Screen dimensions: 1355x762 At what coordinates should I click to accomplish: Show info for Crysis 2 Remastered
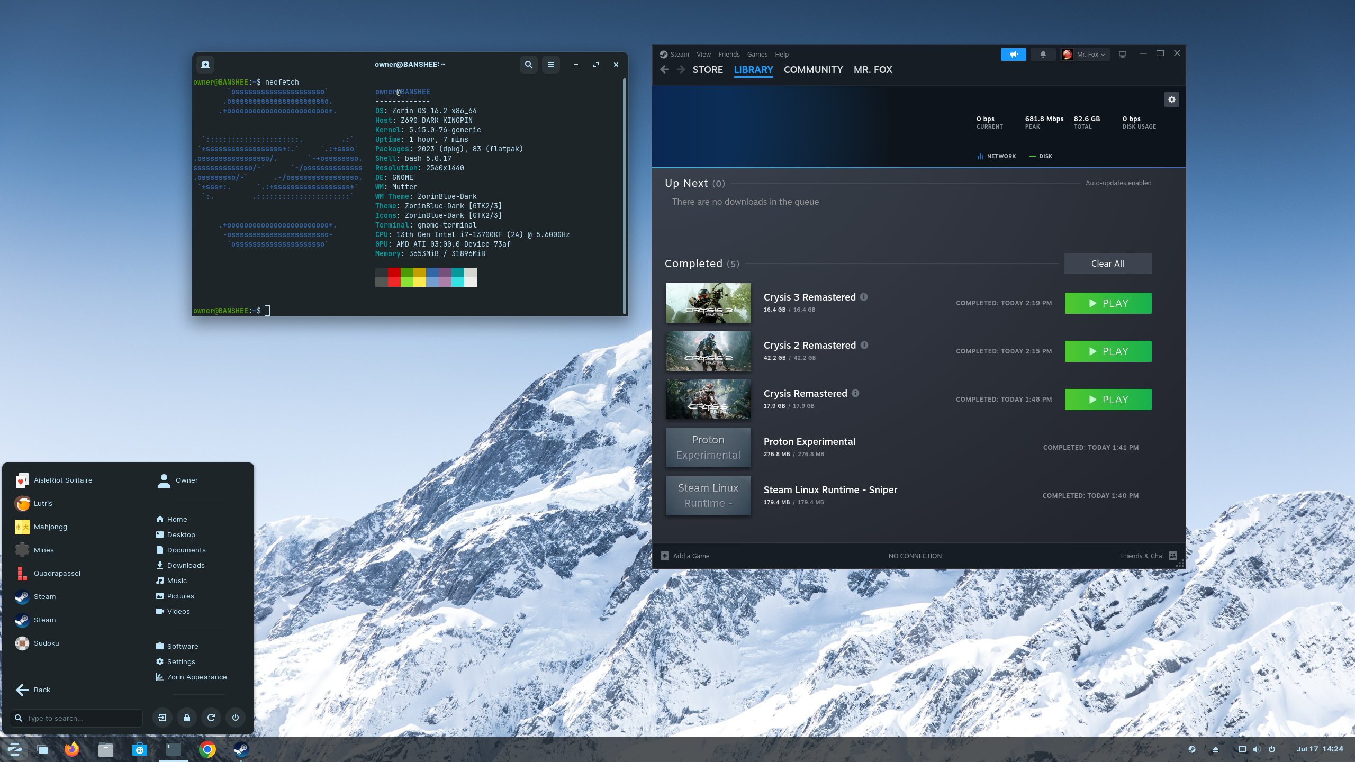[864, 345]
